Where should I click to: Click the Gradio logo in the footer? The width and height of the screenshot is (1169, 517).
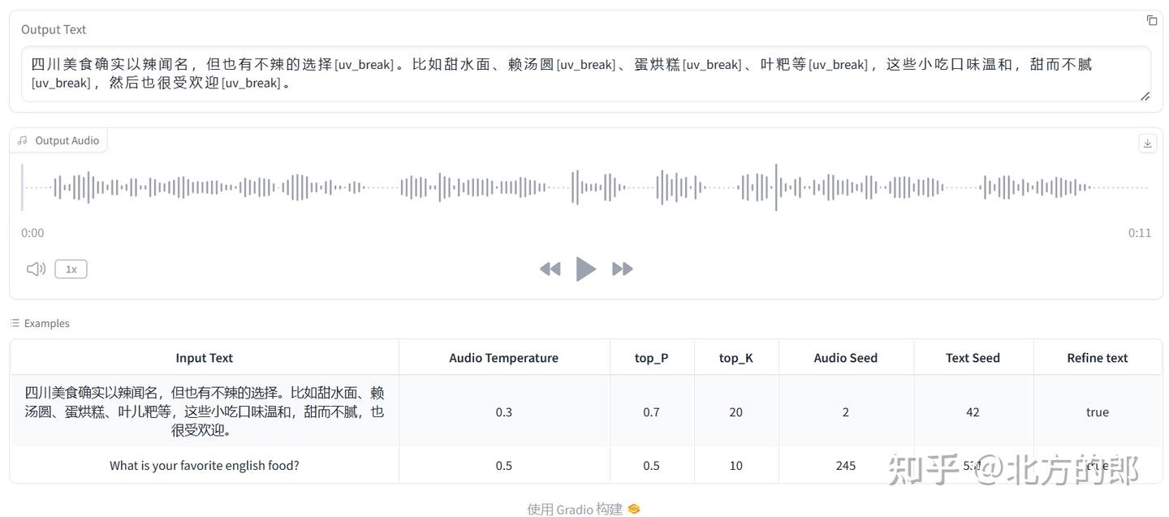click(633, 509)
